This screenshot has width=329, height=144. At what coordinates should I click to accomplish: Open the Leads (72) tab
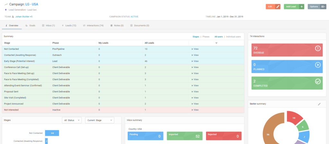click(69, 26)
